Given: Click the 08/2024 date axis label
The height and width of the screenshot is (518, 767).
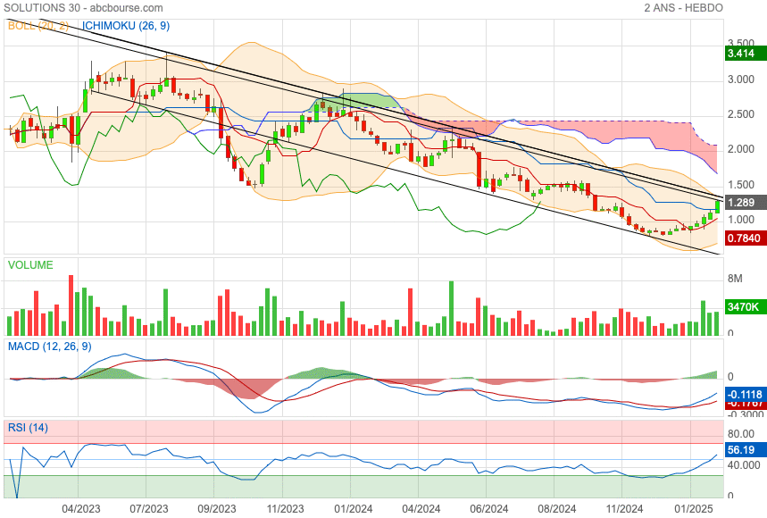Looking at the screenshot, I should pyautogui.click(x=556, y=509).
